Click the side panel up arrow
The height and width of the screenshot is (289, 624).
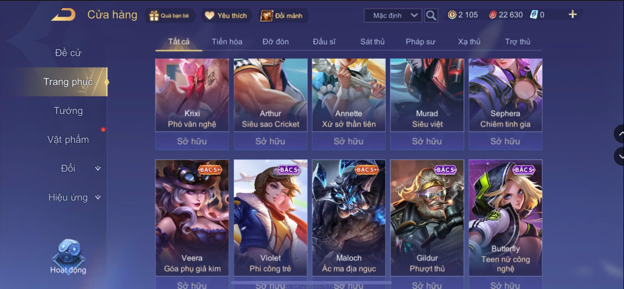click(619, 134)
